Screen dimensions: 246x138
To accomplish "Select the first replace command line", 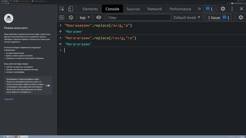I will (x=98, y=25).
